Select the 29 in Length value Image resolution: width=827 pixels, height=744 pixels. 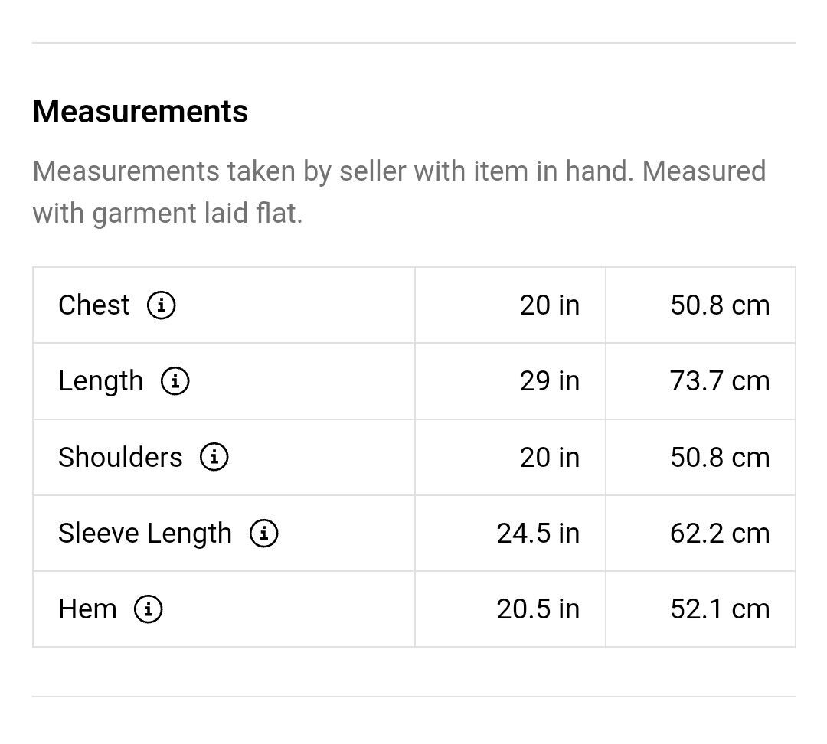(550, 381)
